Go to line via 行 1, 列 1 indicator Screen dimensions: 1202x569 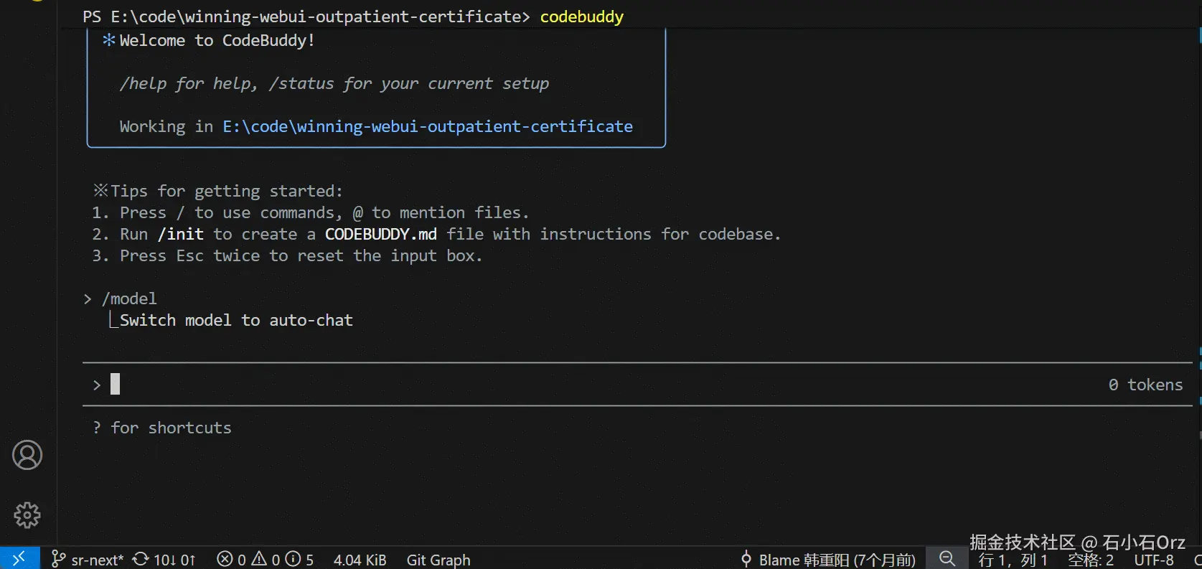[x=1013, y=560]
